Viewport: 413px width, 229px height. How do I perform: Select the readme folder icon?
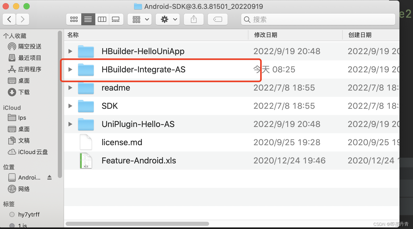(86, 88)
